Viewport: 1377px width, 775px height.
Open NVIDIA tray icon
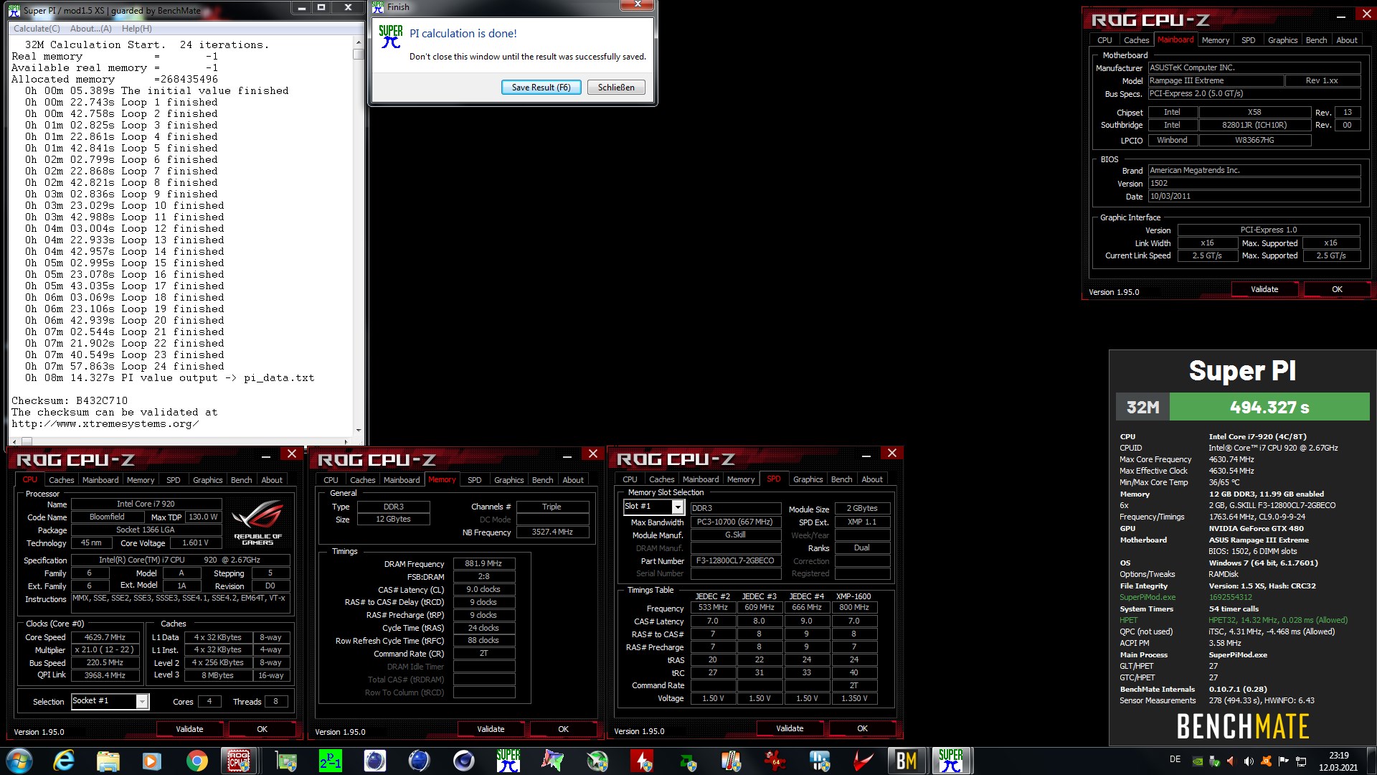[x=1197, y=761]
